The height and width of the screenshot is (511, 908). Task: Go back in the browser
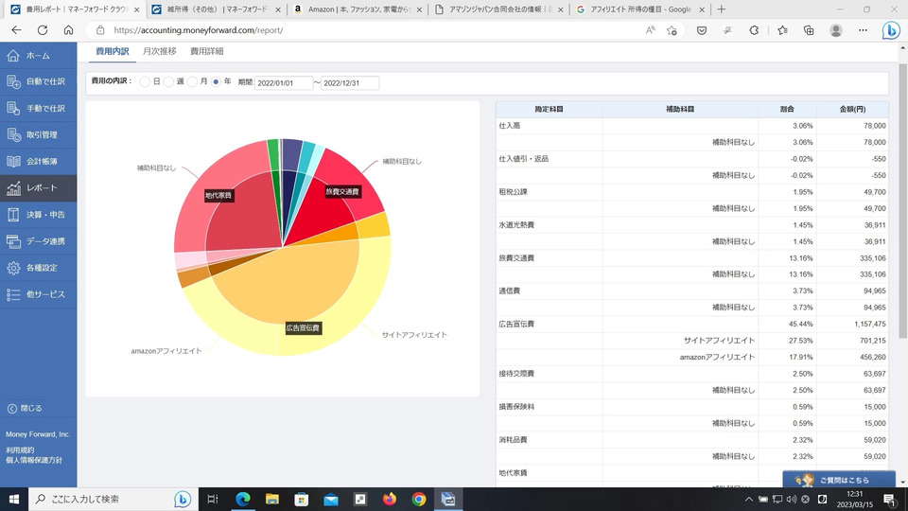pos(16,30)
